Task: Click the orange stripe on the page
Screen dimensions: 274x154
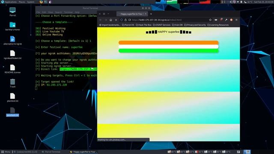Action: pyautogui.click(x=168, y=42)
